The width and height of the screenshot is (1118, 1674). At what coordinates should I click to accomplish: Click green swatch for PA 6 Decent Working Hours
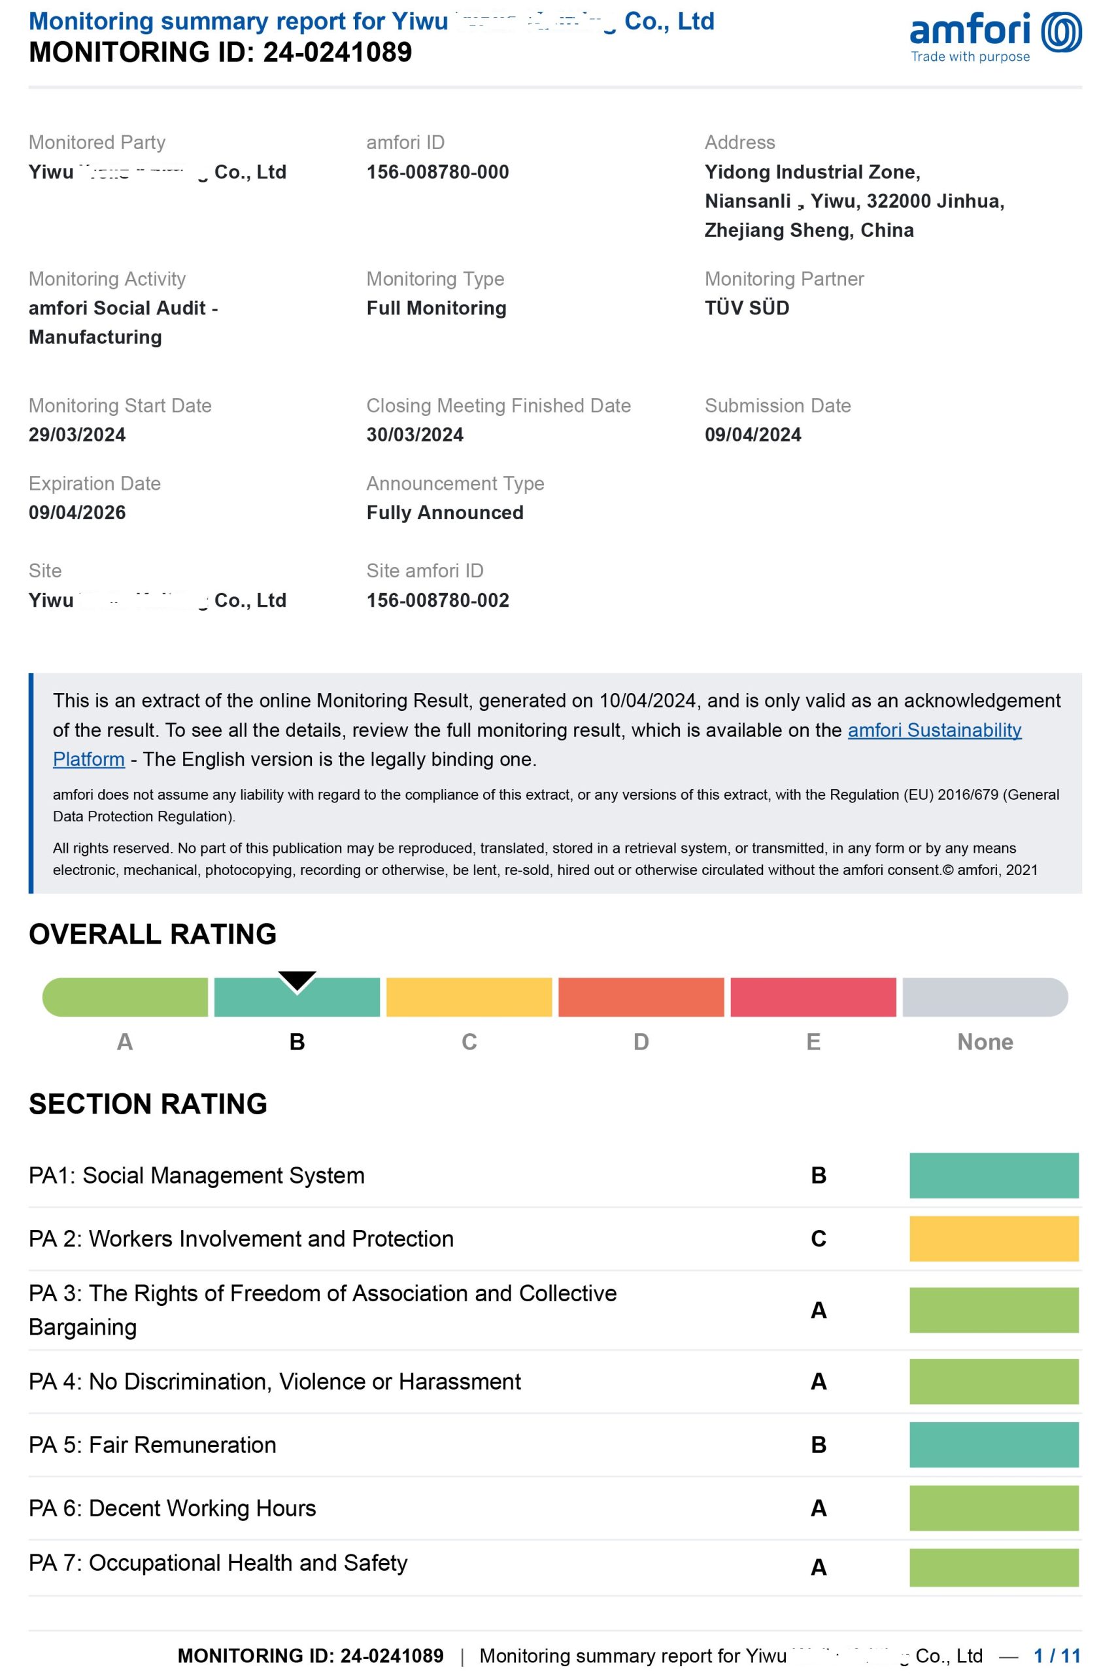[x=993, y=1508]
